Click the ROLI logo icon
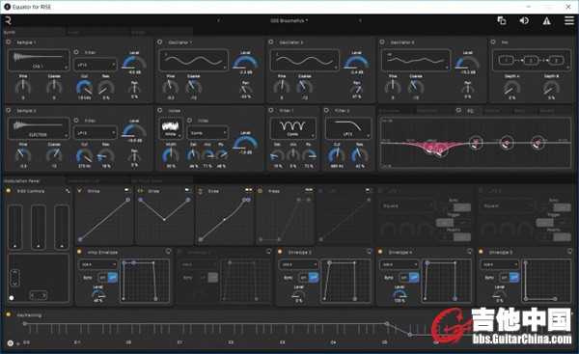The width and height of the screenshot is (579, 354). coord(8,20)
